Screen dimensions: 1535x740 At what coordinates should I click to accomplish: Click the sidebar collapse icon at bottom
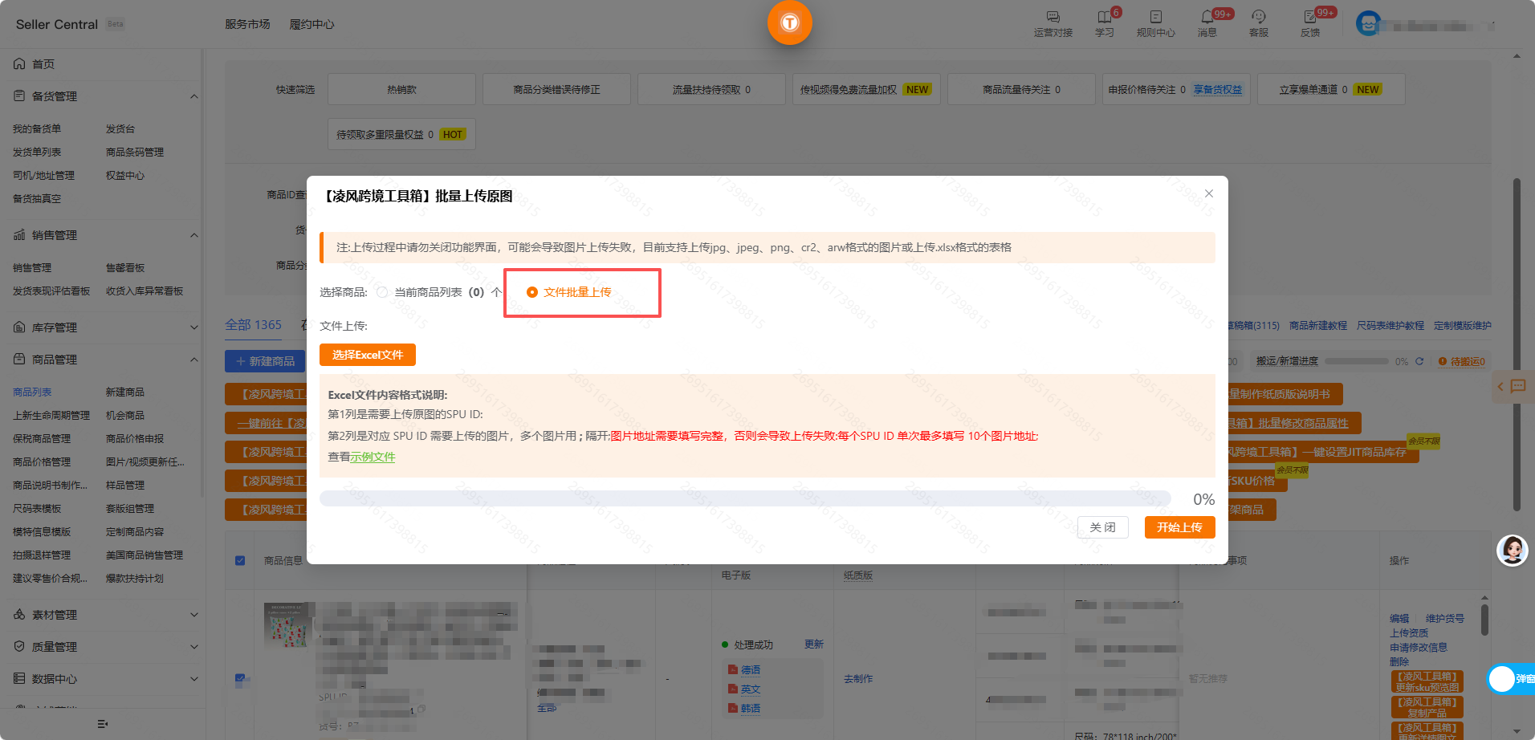103,724
